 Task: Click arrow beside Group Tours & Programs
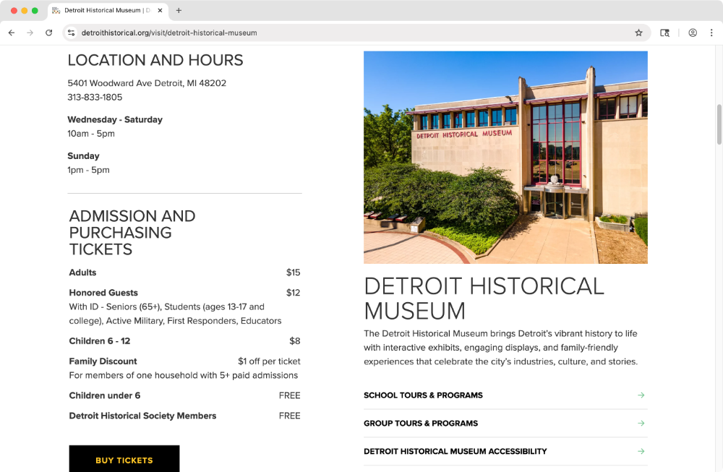641,424
